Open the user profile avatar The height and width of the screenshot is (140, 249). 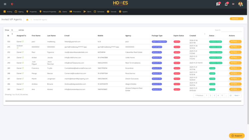[240, 4]
